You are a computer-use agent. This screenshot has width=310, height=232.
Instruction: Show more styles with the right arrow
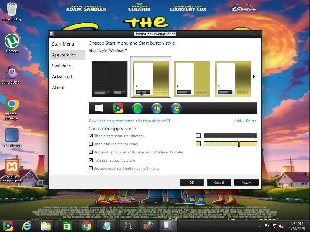point(254,76)
